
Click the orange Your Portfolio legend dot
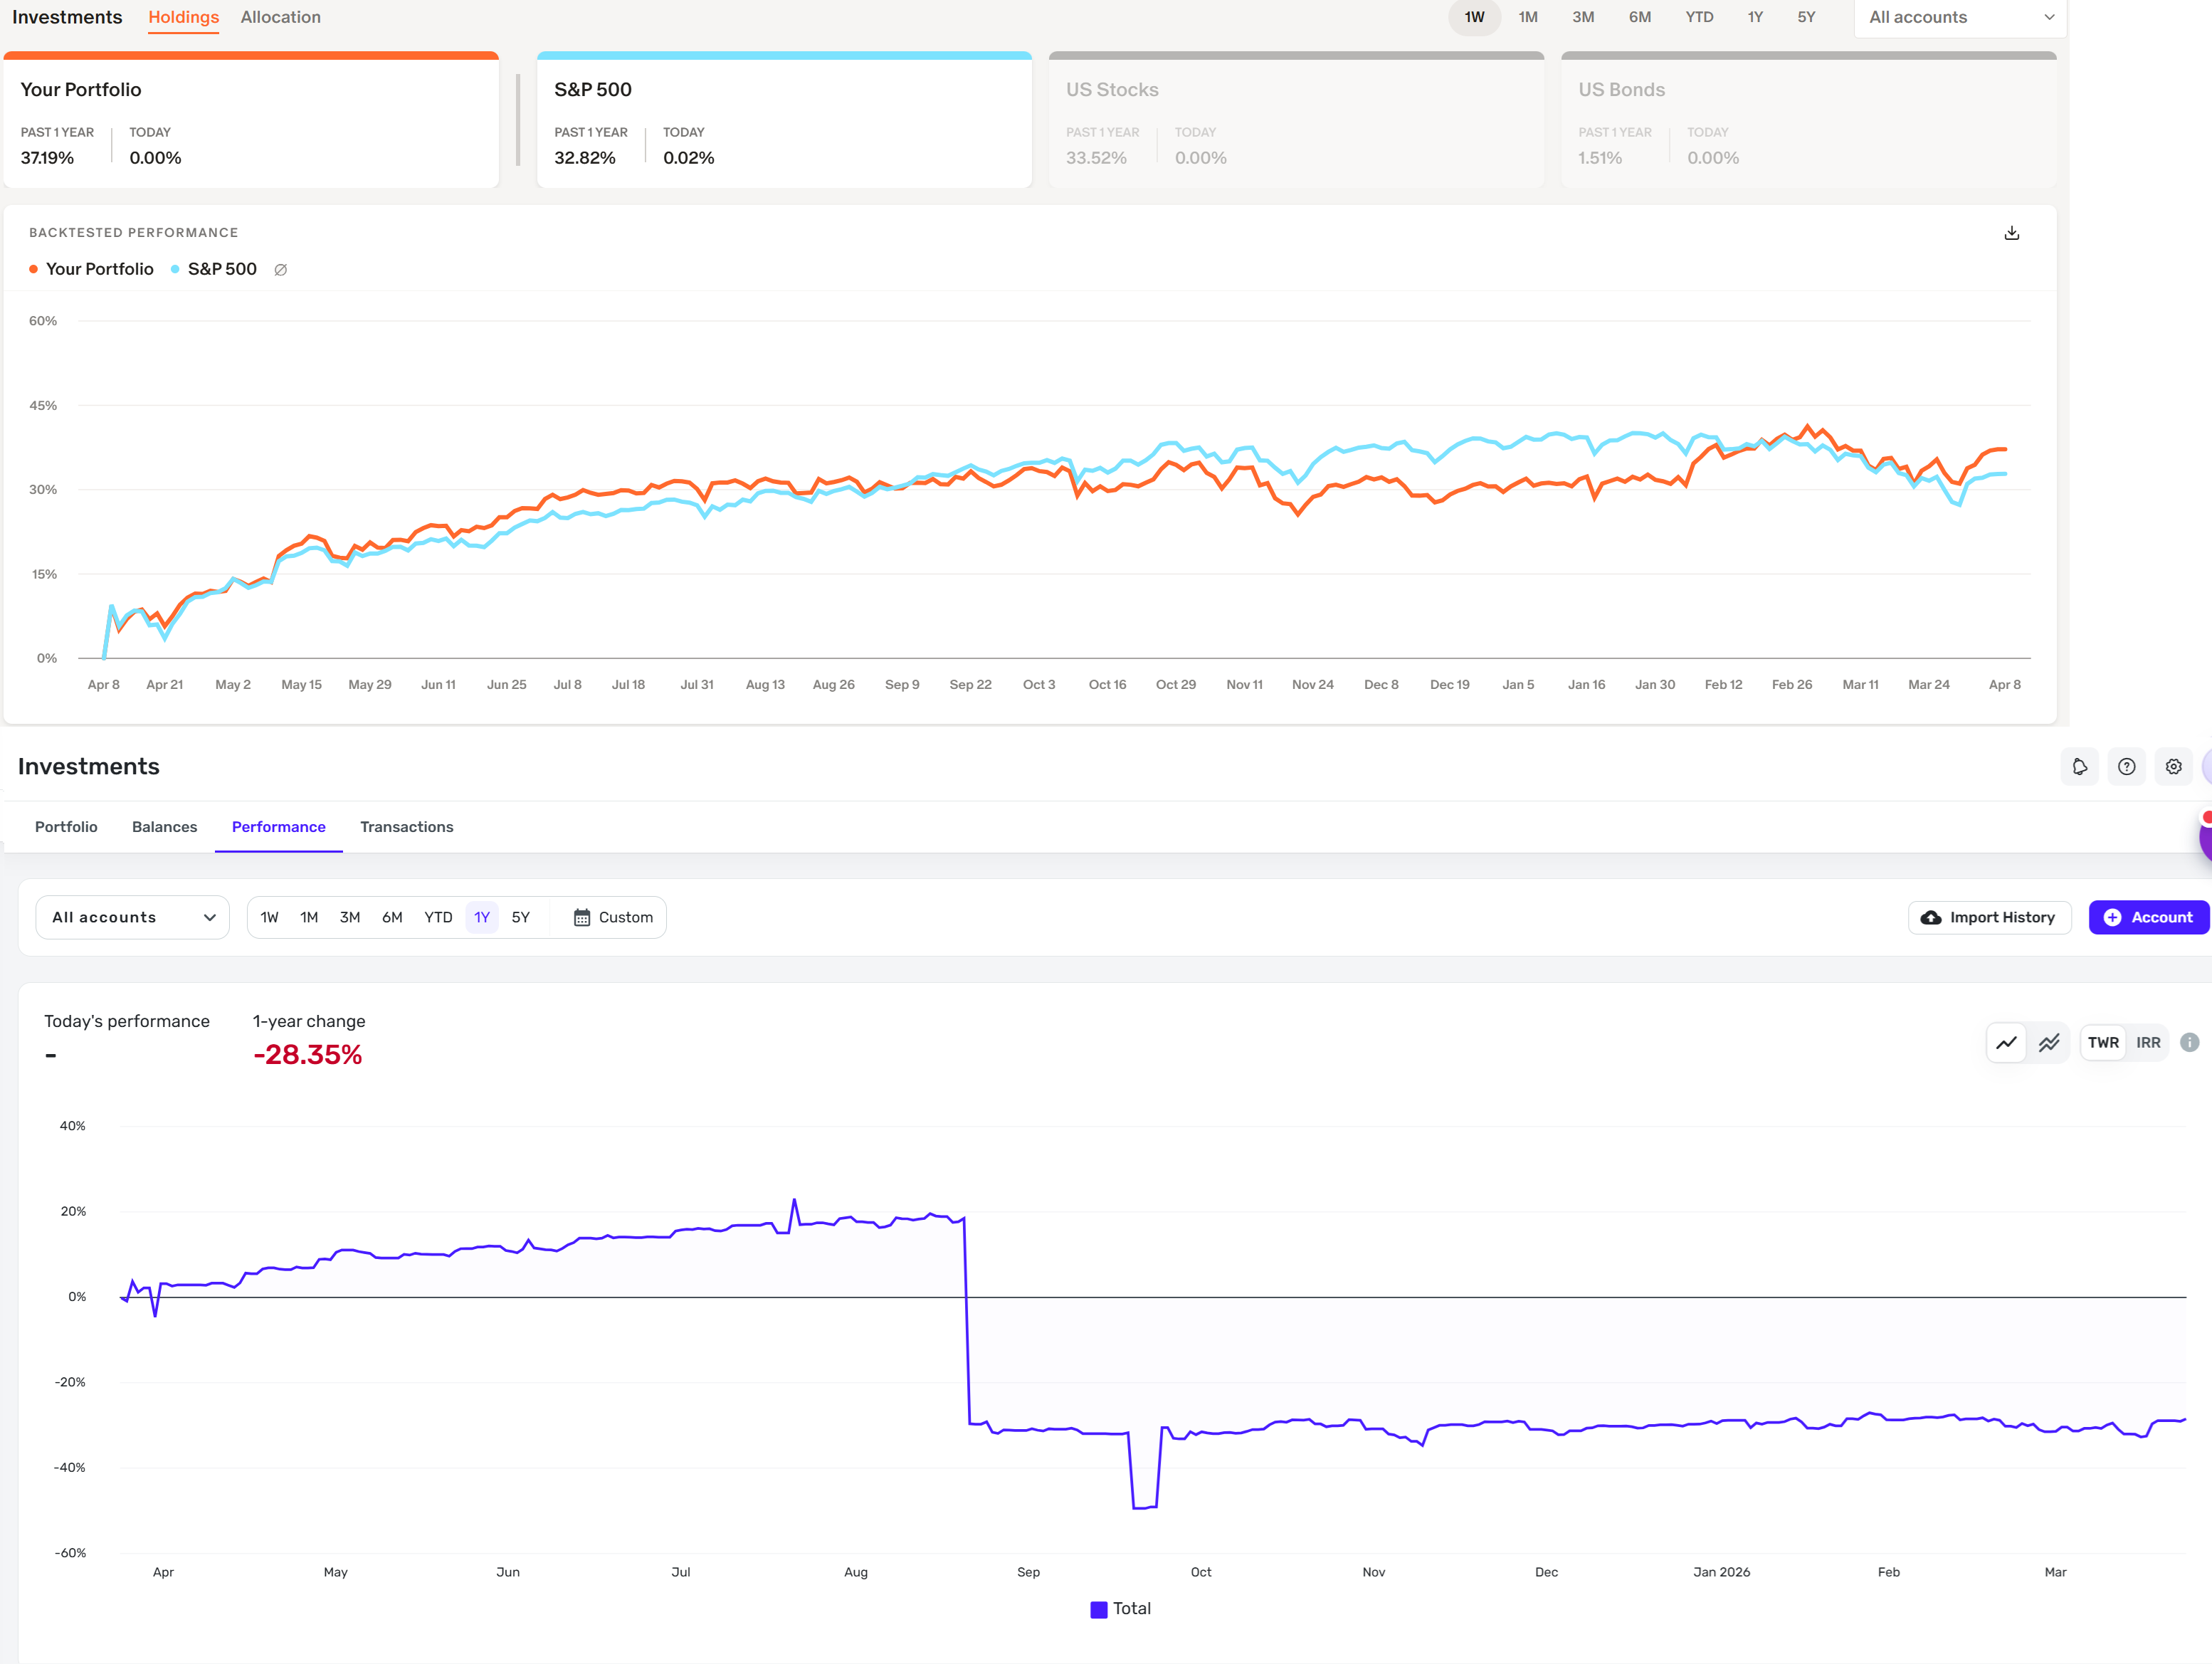pyautogui.click(x=34, y=270)
